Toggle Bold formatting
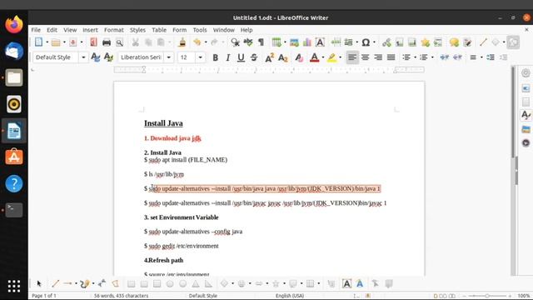The image size is (533, 300). [215, 57]
